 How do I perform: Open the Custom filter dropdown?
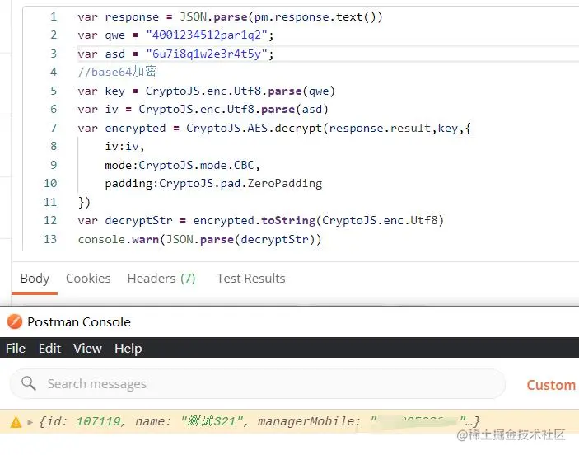tap(551, 385)
